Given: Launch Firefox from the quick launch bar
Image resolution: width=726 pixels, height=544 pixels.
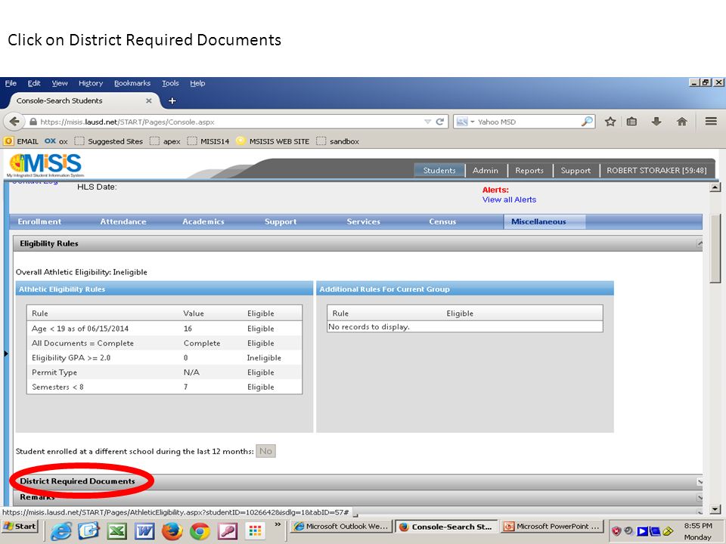Looking at the screenshot, I should tap(172, 531).
